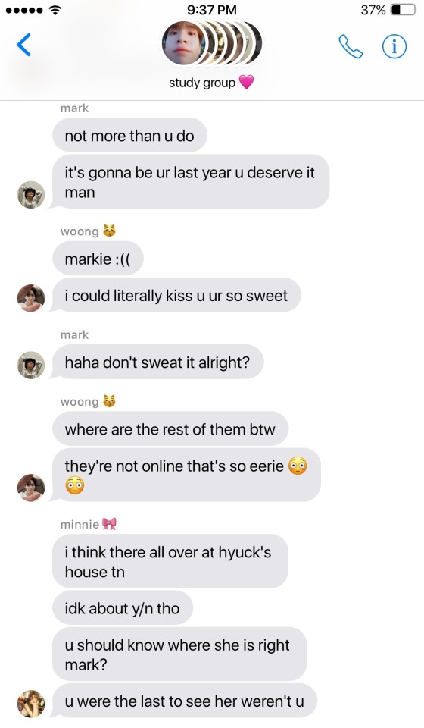The height and width of the screenshot is (728, 424).
Task: Tap the study group title
Action: tap(202, 83)
